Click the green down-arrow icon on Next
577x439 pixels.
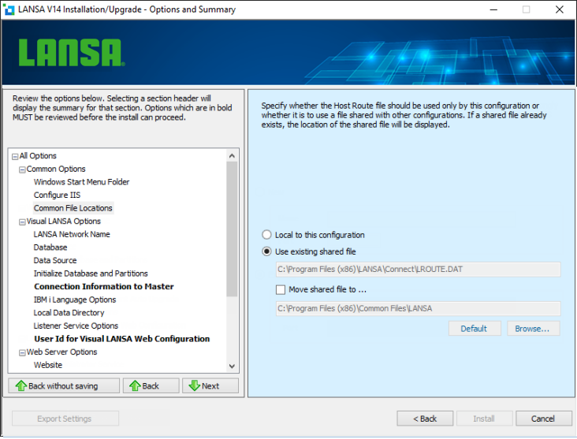pos(194,385)
